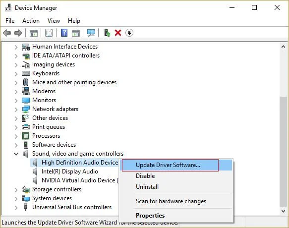Expand the Network adapters node
The height and width of the screenshot is (228, 289).
[x=16, y=110]
